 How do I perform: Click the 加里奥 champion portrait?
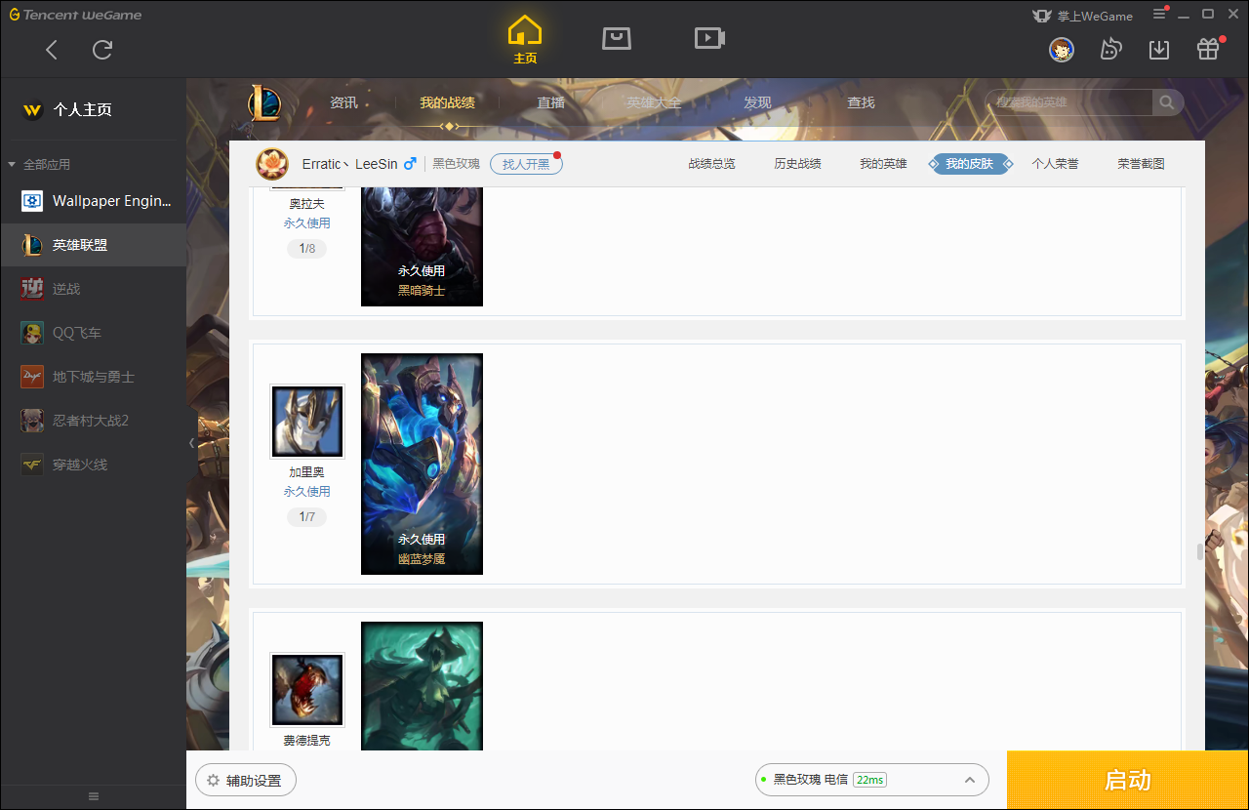(x=307, y=422)
